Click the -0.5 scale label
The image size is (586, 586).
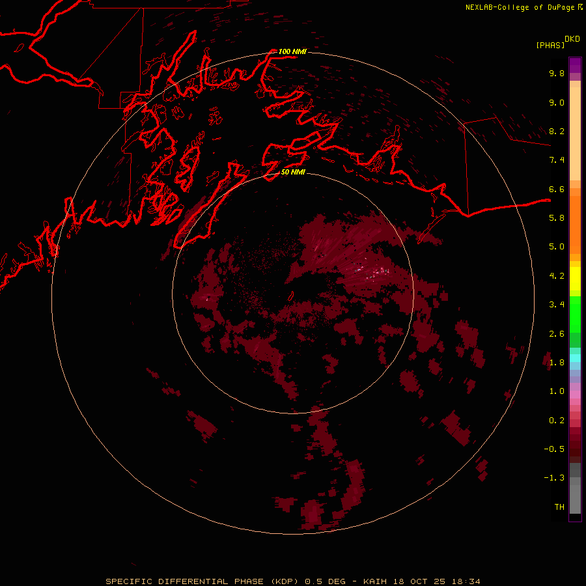pos(554,449)
